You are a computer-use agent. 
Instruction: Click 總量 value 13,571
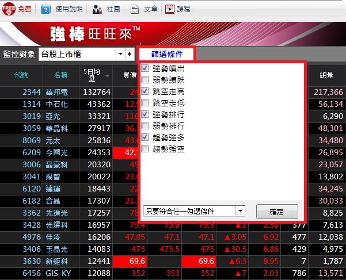[x=330, y=273]
